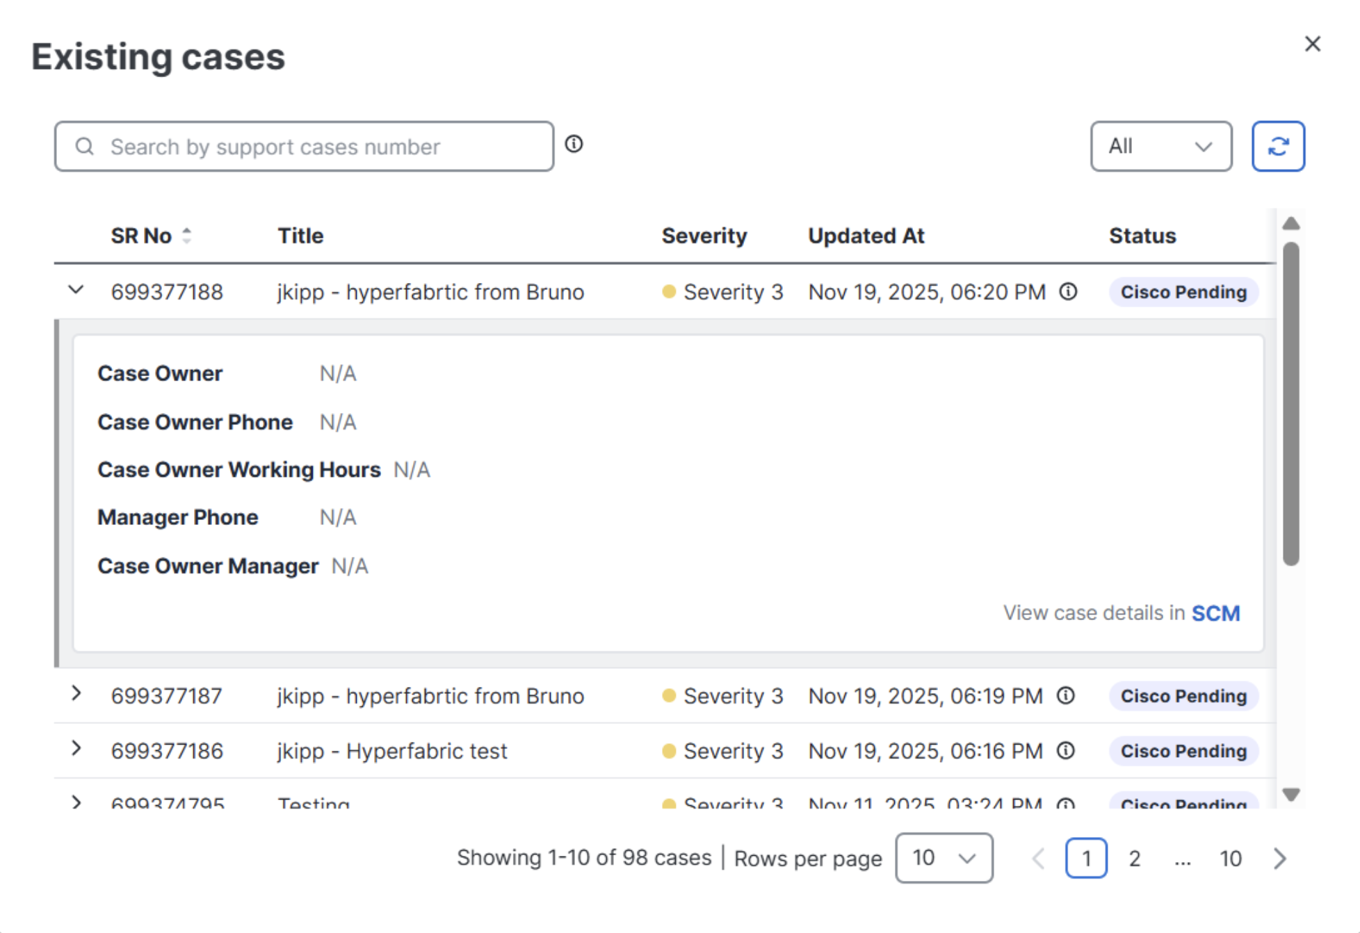Click the search by support cases field

pos(305,147)
